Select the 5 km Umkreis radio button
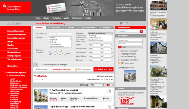189x109 pixels. point(60,51)
